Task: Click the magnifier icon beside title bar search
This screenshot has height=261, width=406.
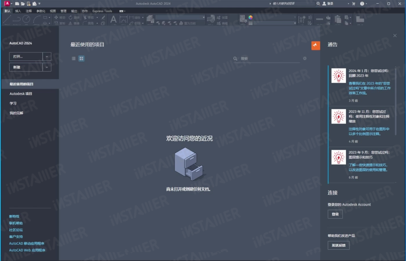Action: click(x=318, y=4)
